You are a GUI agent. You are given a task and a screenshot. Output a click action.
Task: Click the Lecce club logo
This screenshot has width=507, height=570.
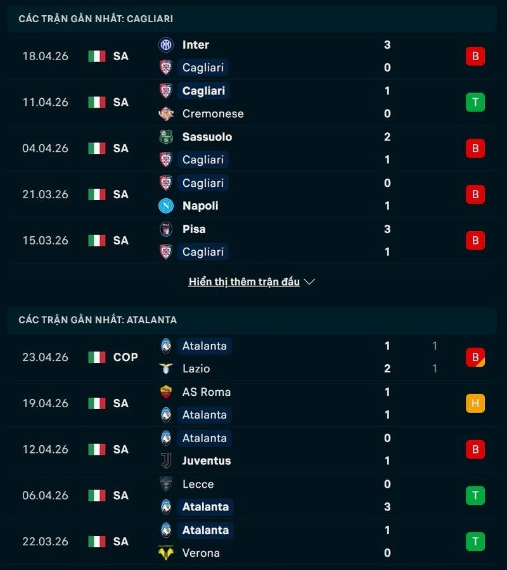click(x=167, y=484)
